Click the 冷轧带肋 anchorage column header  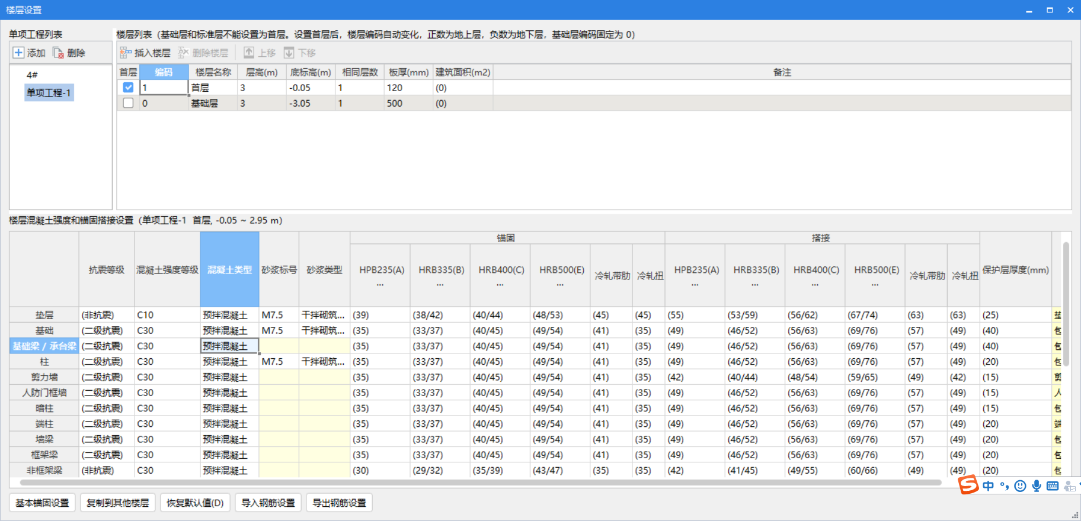click(612, 275)
